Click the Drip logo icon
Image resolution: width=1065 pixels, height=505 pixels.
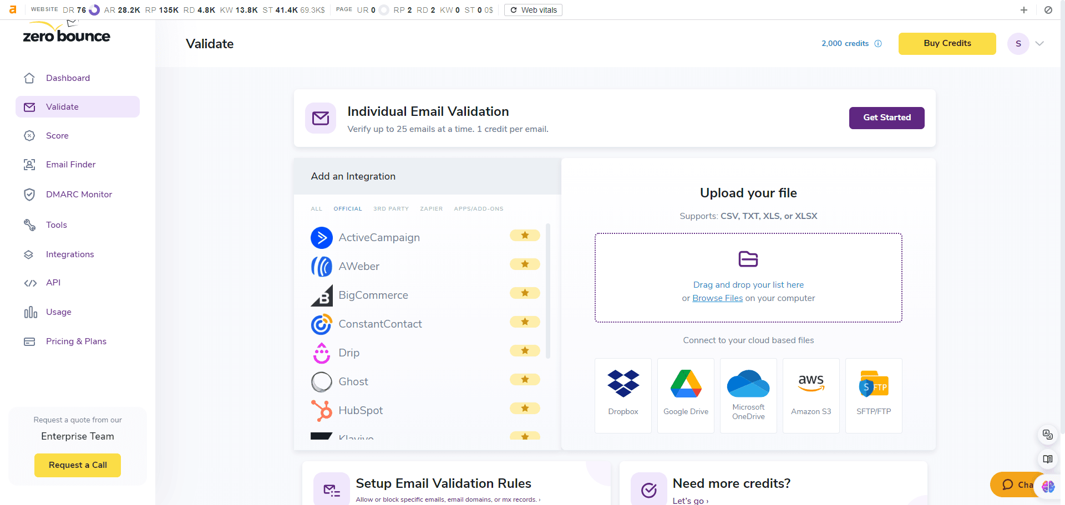322,353
